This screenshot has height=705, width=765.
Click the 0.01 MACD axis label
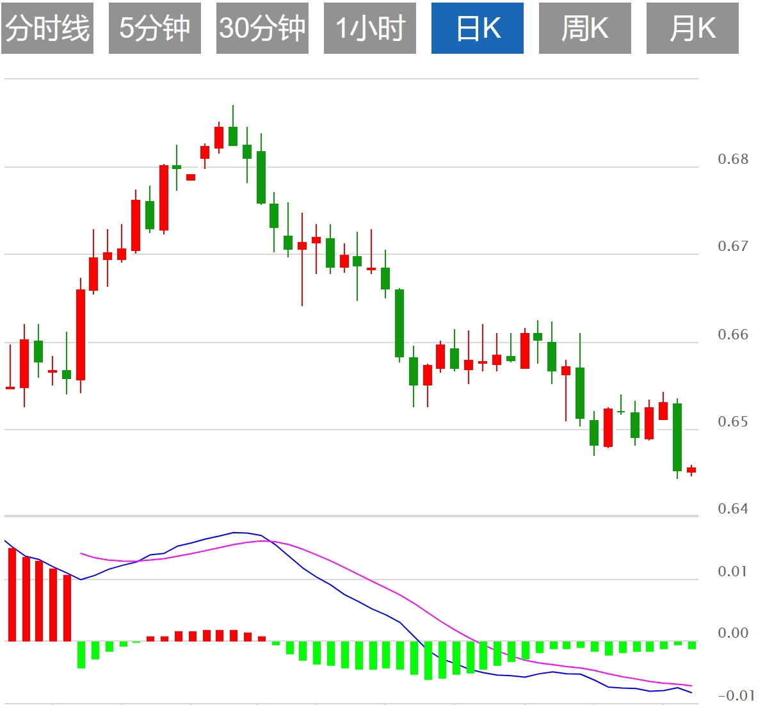point(733,571)
